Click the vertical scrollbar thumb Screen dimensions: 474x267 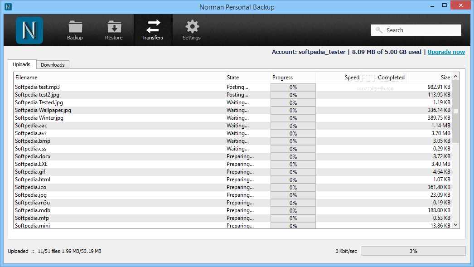(x=455, y=111)
